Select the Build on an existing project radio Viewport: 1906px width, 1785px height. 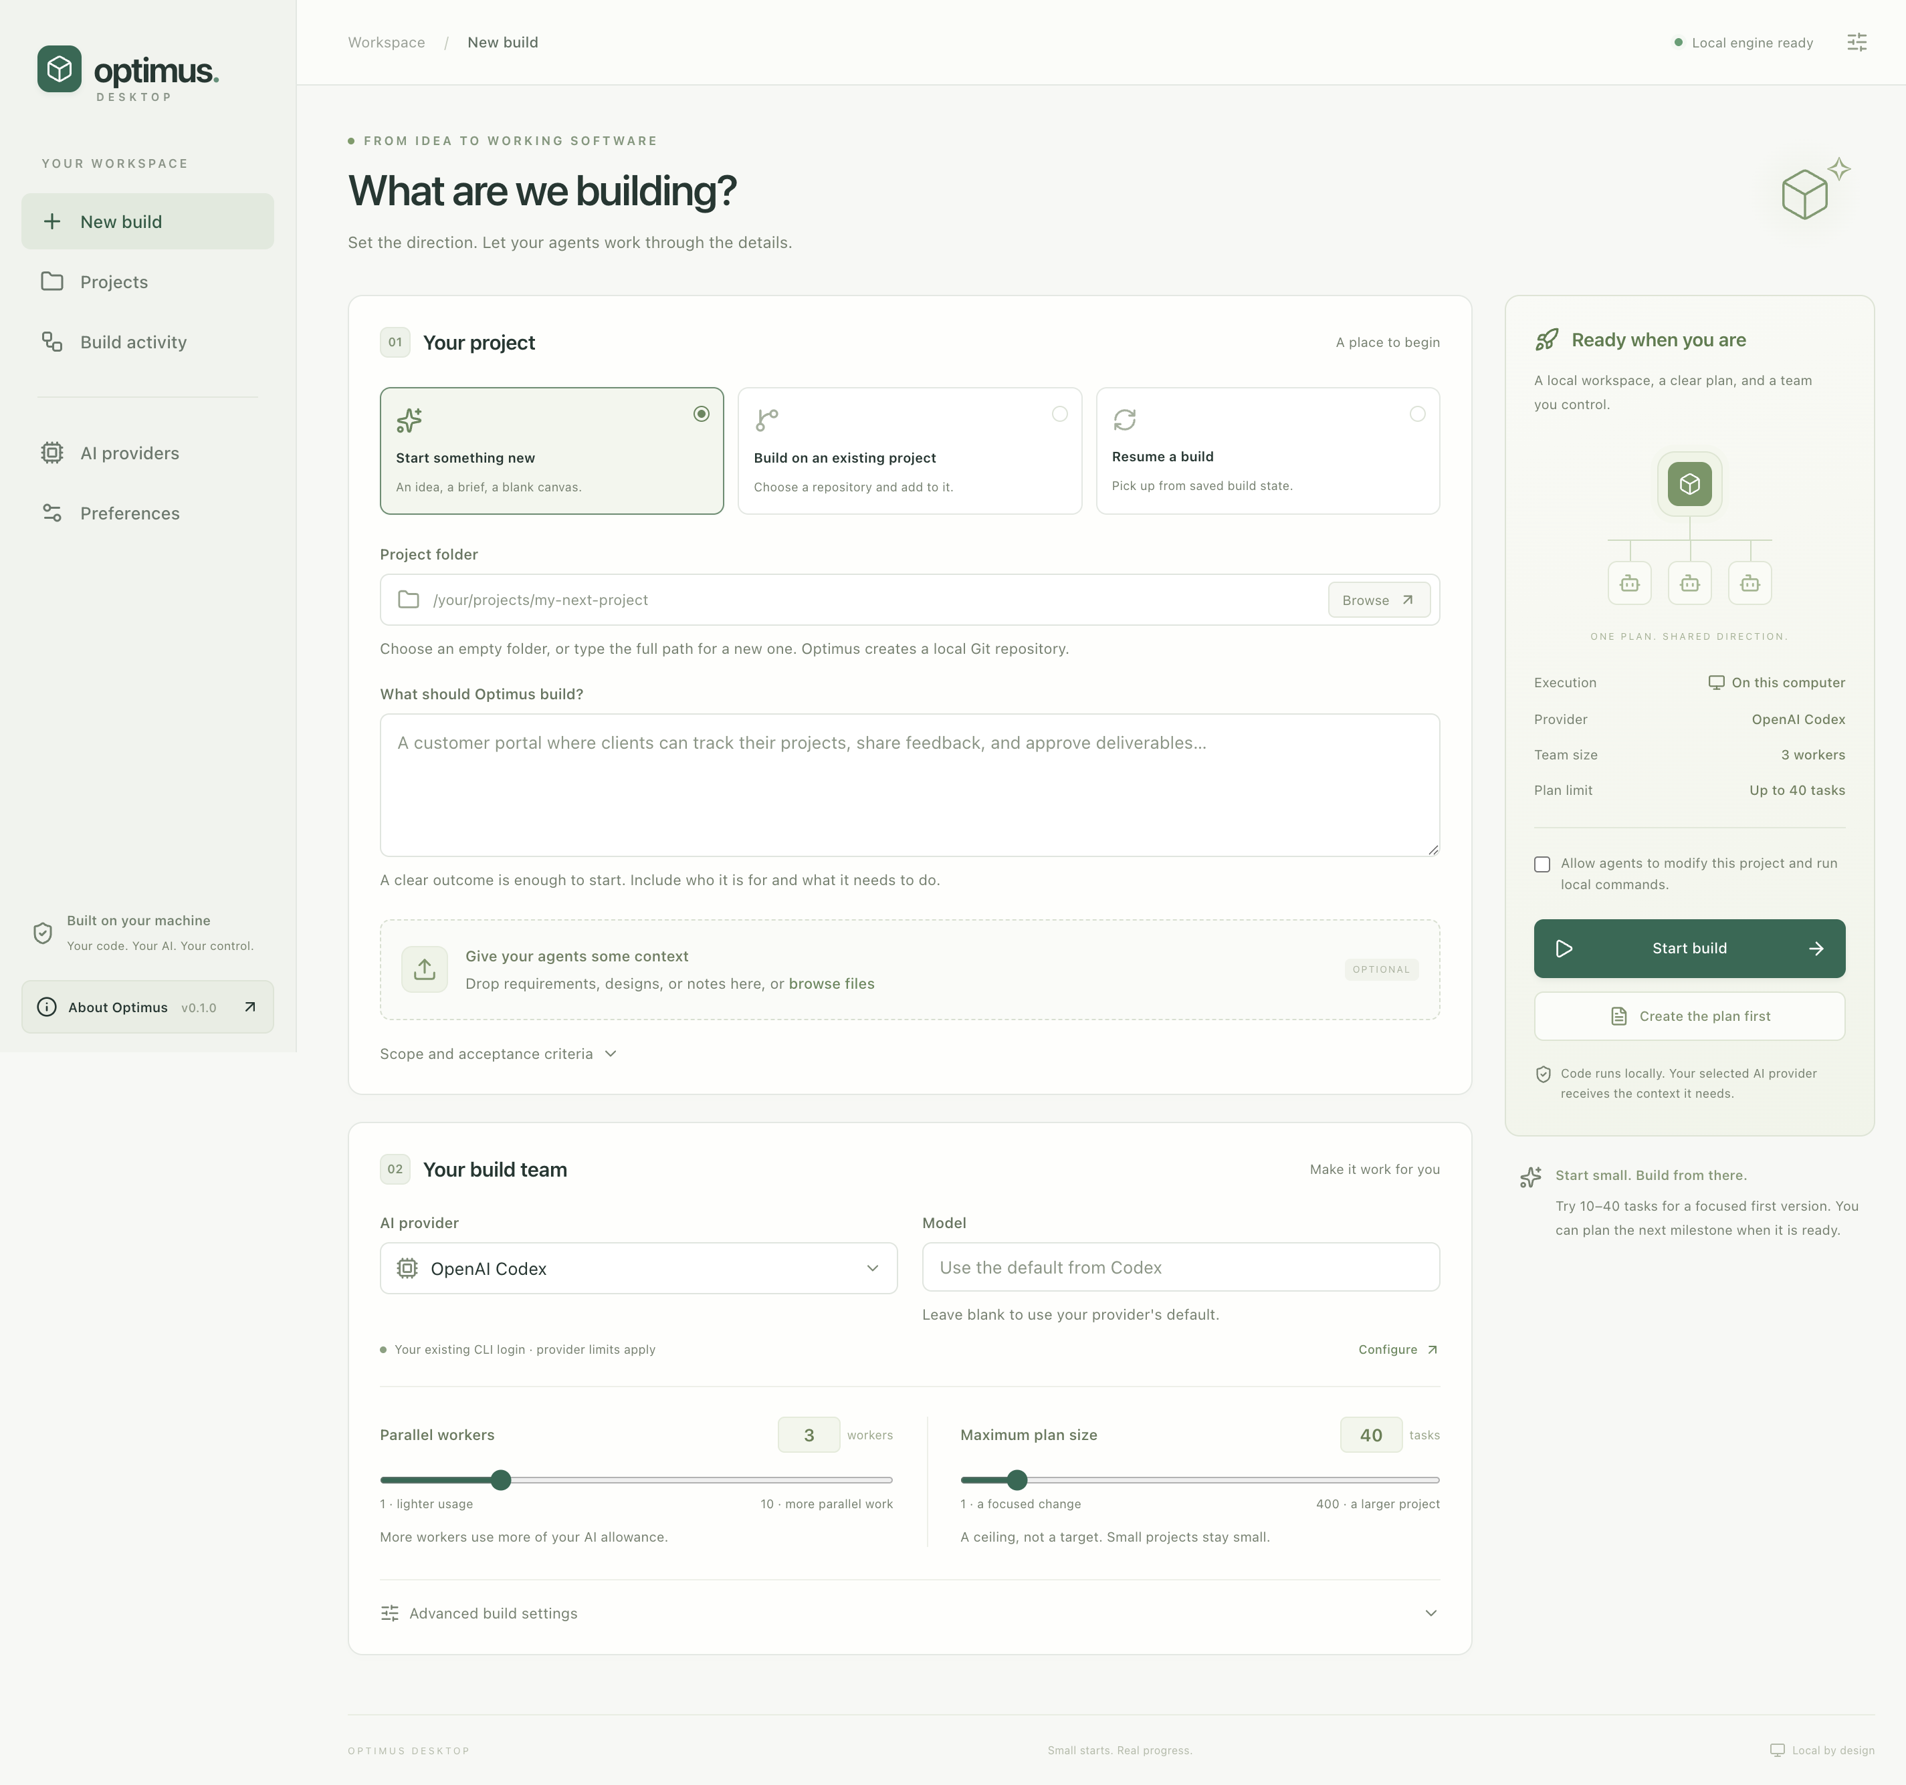pyautogui.click(x=1059, y=414)
